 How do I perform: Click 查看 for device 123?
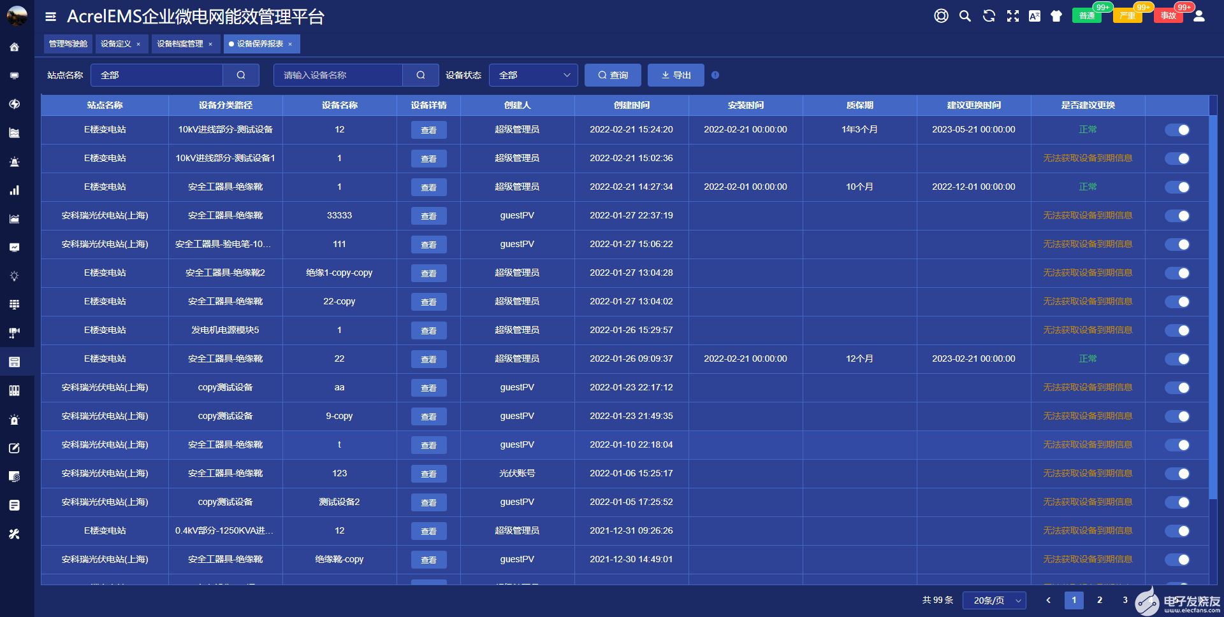pyautogui.click(x=428, y=474)
